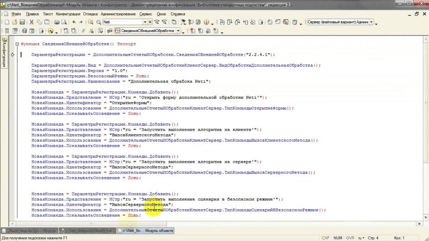
Task: Open the Файл menu
Action: (x=16, y=14)
